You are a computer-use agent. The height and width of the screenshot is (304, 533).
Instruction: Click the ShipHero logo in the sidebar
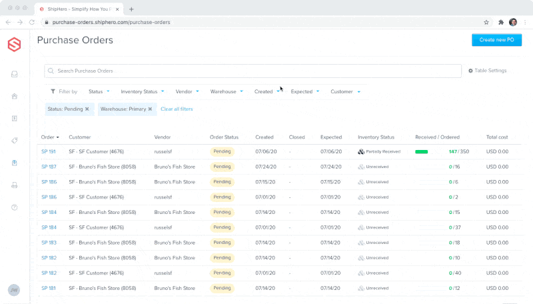pyautogui.click(x=14, y=45)
